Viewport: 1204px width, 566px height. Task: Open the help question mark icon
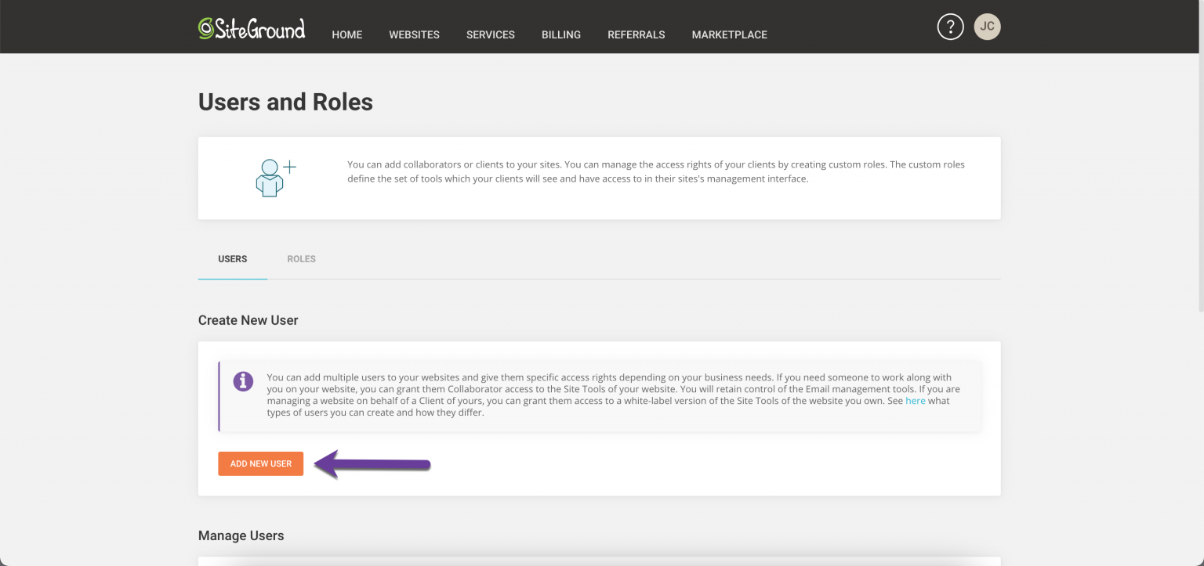click(950, 27)
